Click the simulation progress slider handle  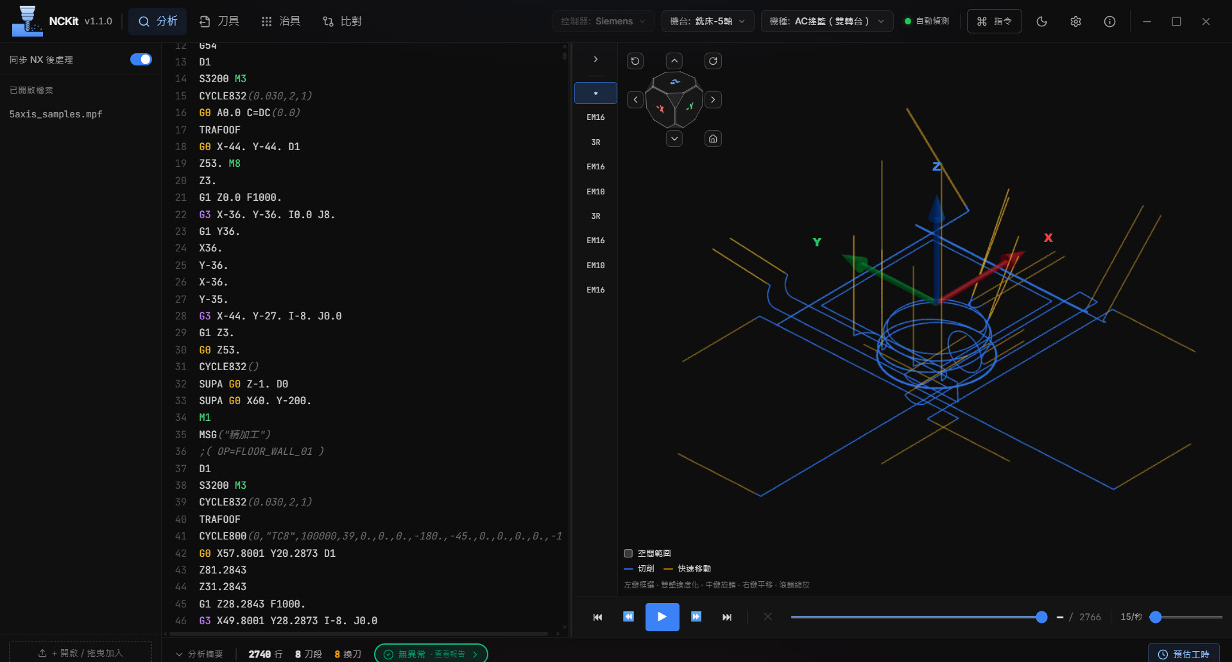coord(1041,617)
